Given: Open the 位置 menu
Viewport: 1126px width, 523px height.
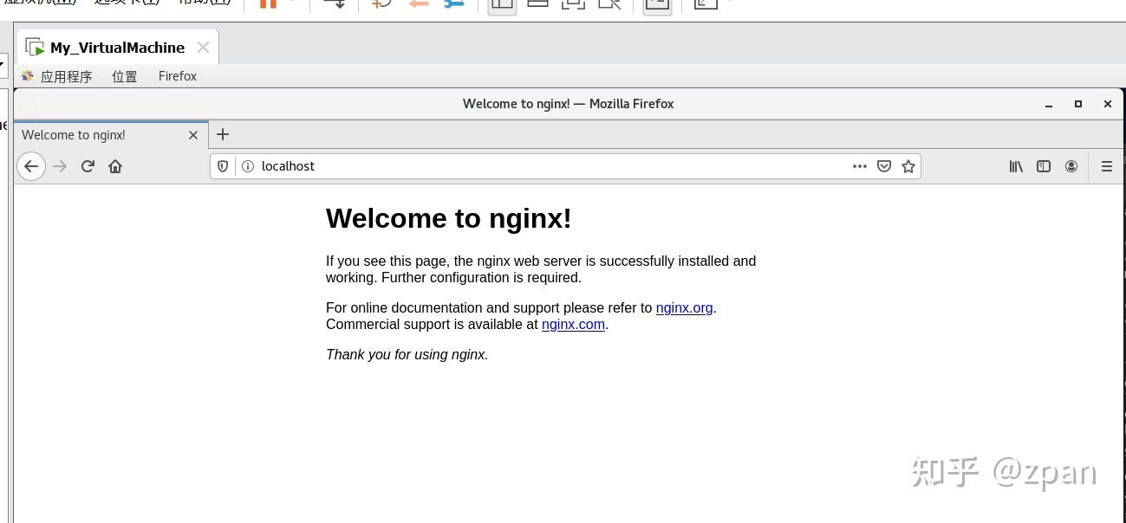Looking at the screenshot, I should coord(125,76).
